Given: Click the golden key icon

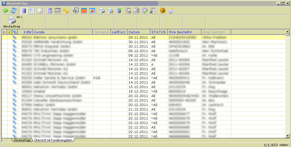Looking at the screenshot, I should (66, 11).
